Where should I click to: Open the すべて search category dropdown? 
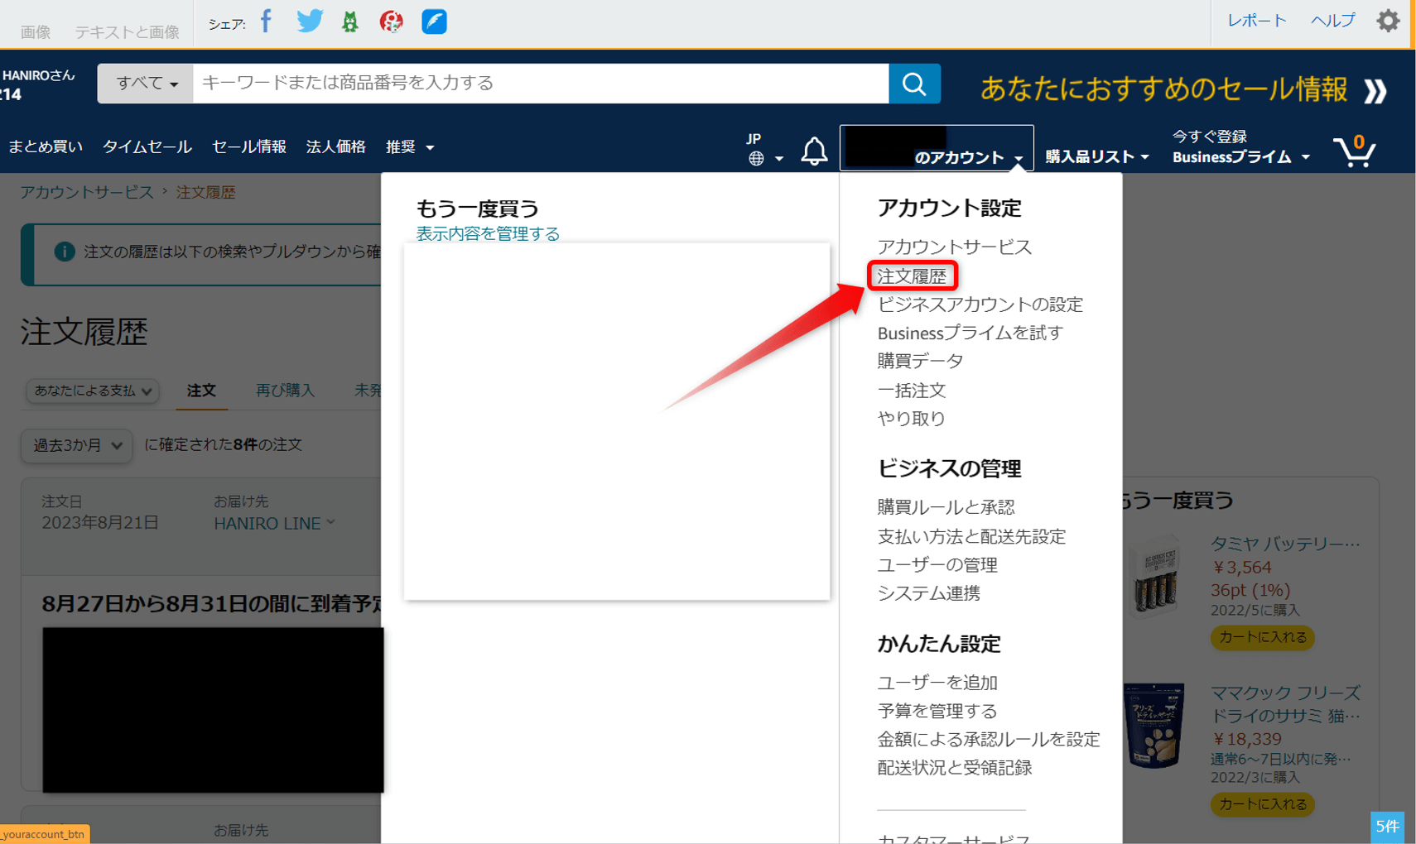tap(146, 84)
